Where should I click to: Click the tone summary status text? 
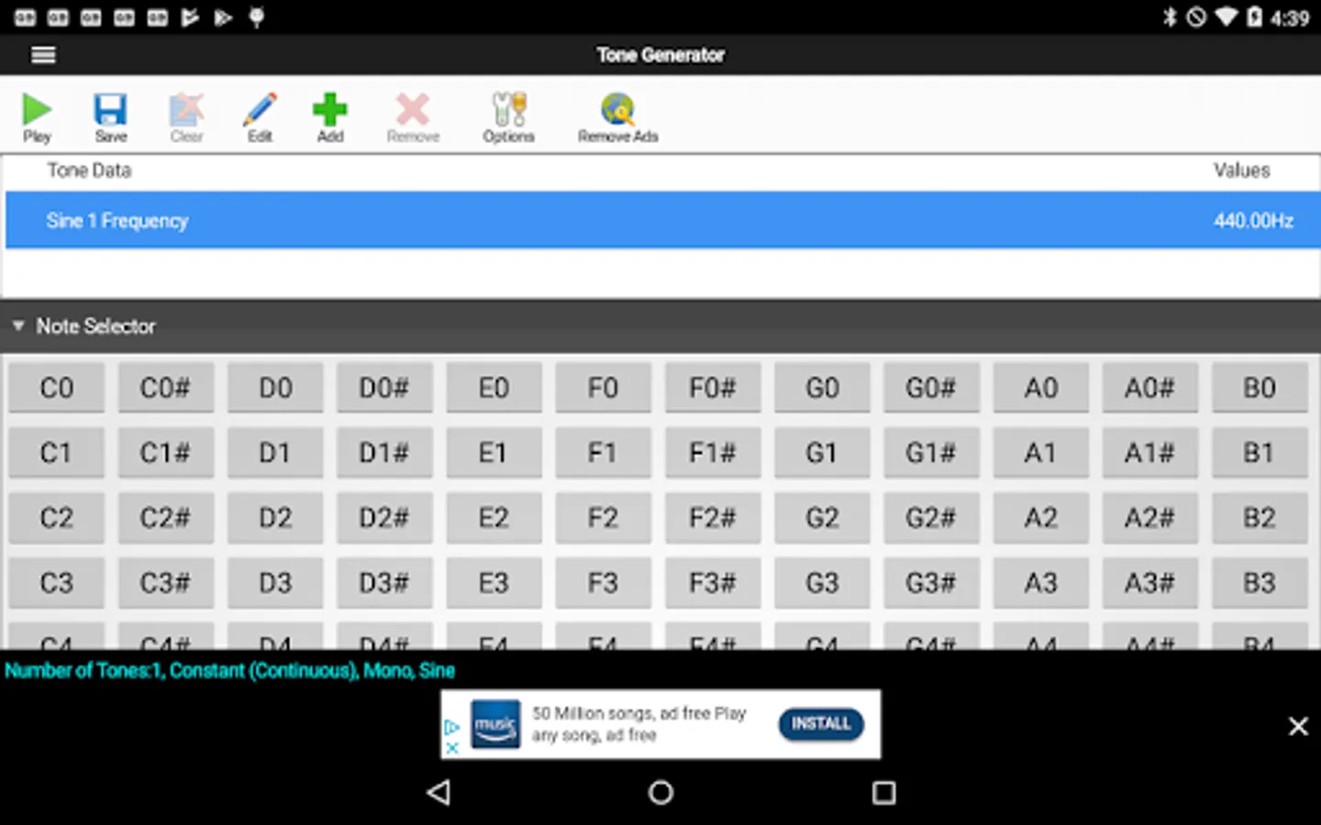[229, 670]
